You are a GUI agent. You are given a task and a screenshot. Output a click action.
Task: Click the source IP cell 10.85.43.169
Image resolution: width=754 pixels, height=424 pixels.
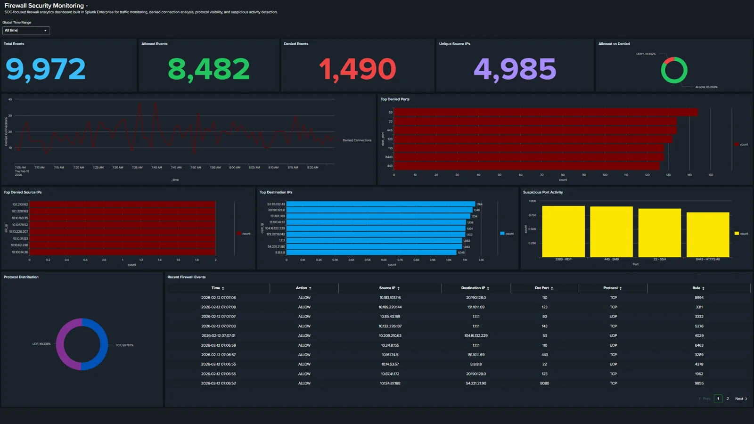pyautogui.click(x=390, y=317)
